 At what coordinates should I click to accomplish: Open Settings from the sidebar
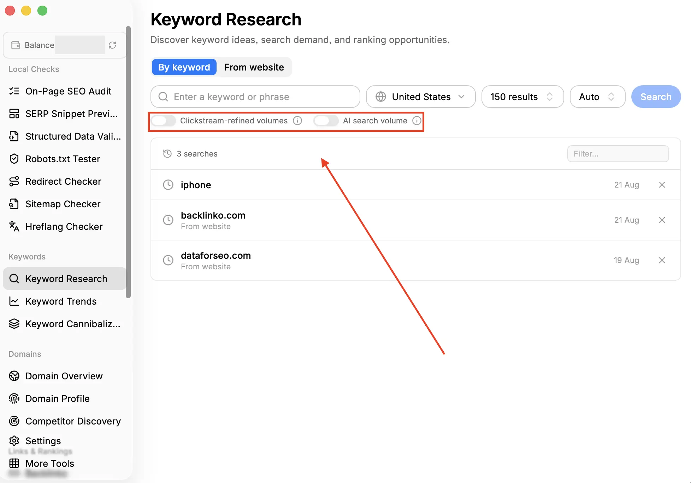pos(64,441)
